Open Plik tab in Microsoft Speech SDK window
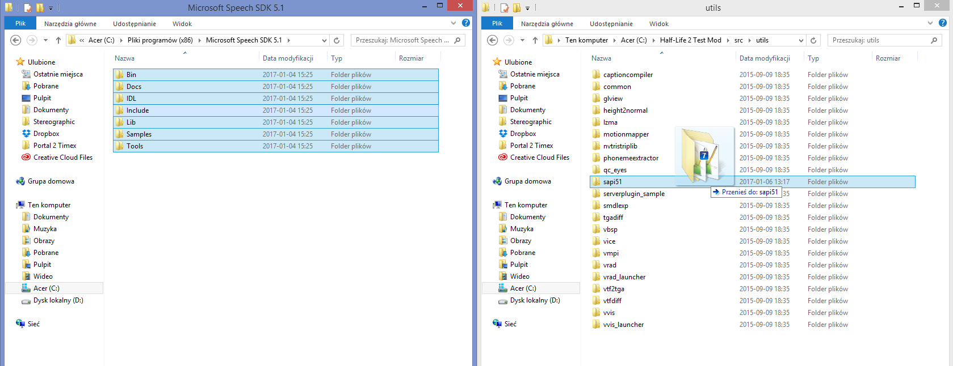953x366 pixels. [20, 23]
